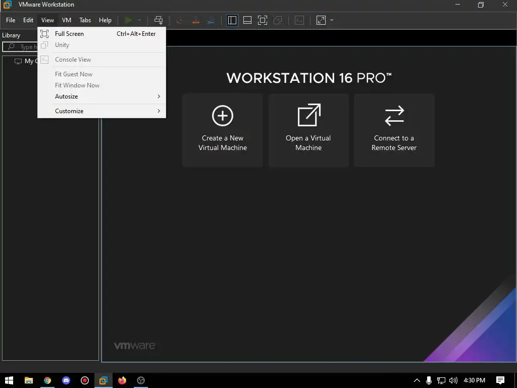Select Full Screen in View menu
Viewport: 517px width, 388px height.
click(101, 34)
